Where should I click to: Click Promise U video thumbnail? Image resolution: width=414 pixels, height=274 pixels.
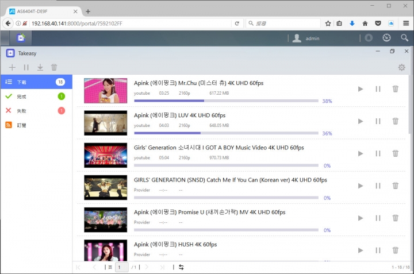click(106, 219)
